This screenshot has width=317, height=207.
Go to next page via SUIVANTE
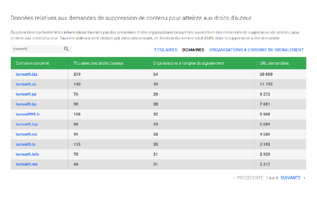(x=291, y=178)
